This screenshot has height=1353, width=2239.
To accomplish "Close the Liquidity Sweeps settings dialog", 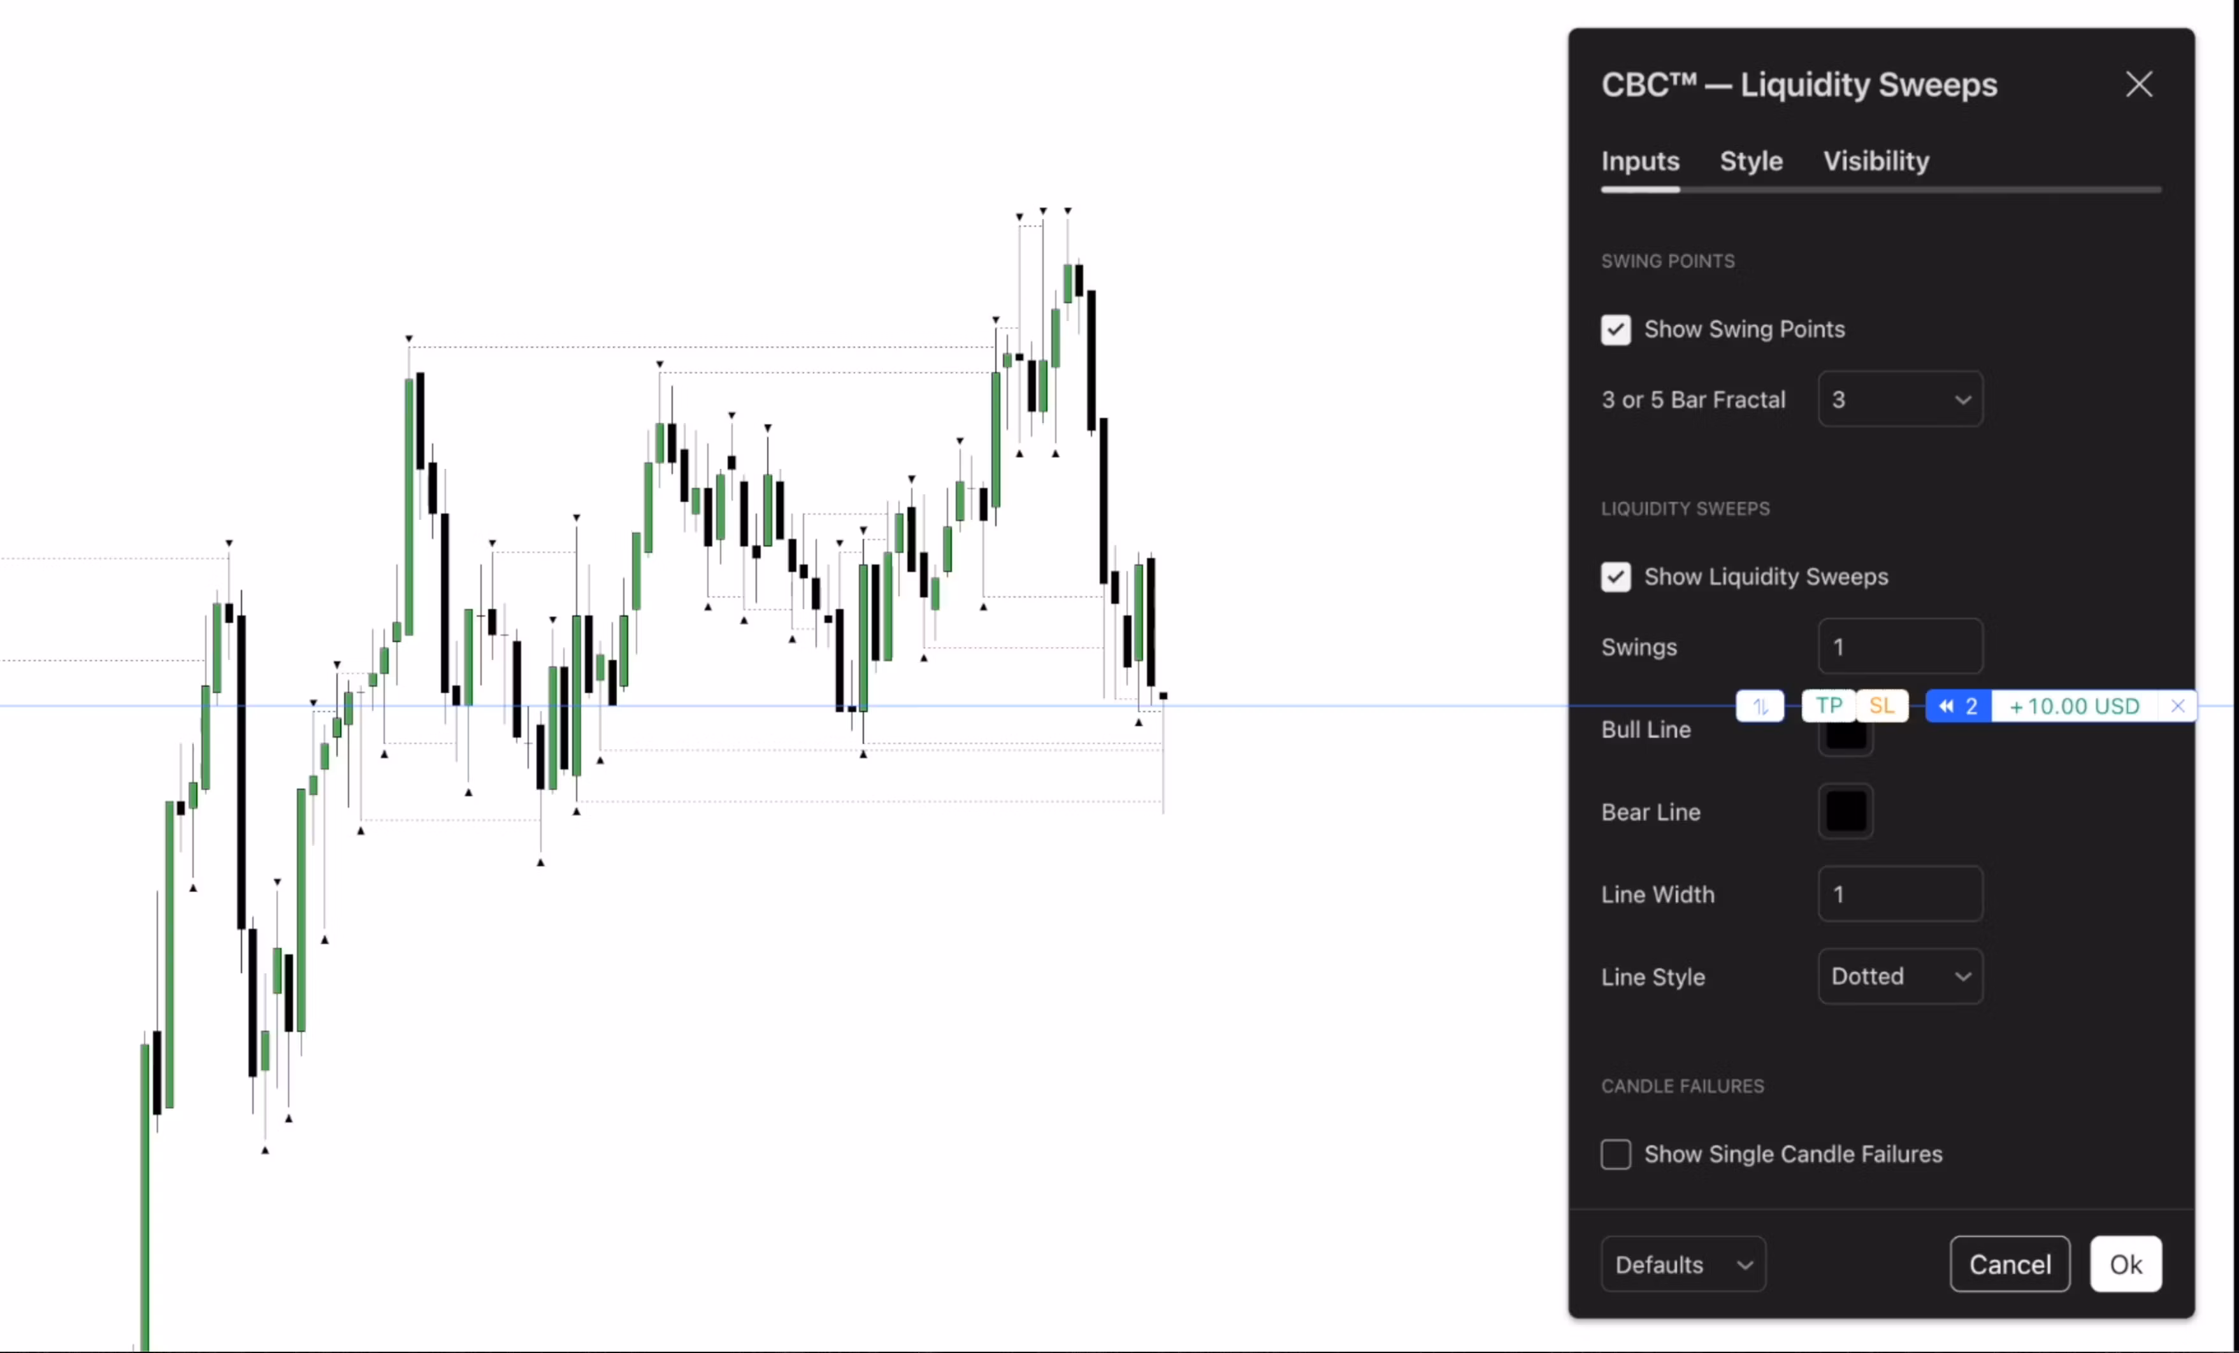I will (2138, 85).
